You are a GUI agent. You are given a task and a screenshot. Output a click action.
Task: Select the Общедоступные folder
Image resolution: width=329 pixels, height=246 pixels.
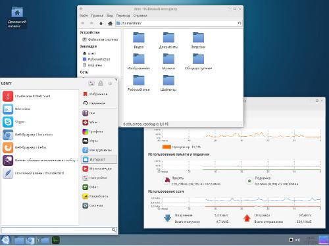click(x=198, y=62)
